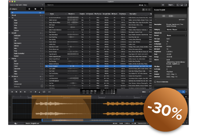
Task: Sort by the Description column header
Action: click(138, 14)
